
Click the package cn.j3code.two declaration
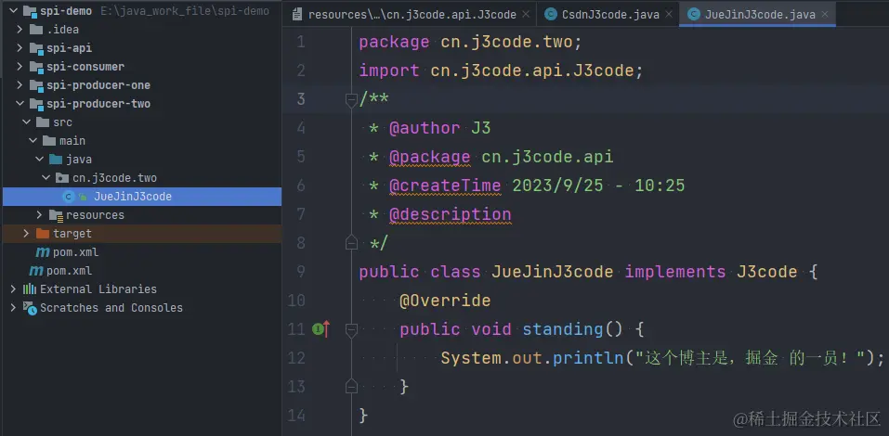[x=470, y=43]
